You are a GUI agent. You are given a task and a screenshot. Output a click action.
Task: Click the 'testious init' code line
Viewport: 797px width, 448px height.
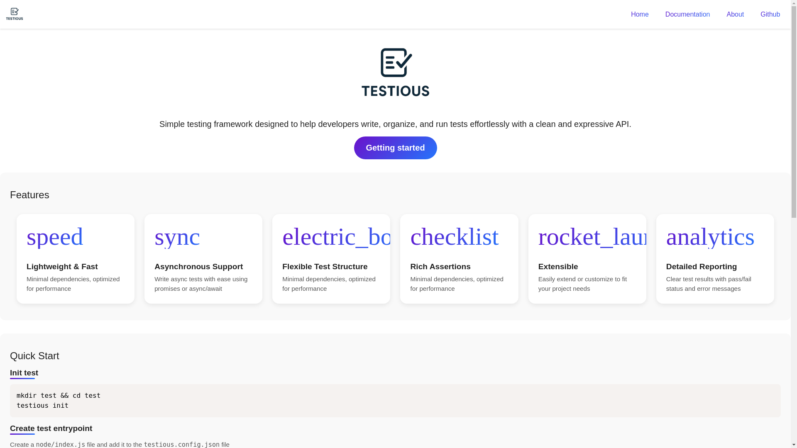pyautogui.click(x=42, y=406)
